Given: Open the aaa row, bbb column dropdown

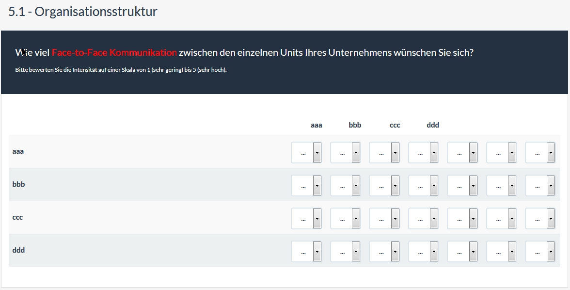Looking at the screenshot, I should (345, 152).
